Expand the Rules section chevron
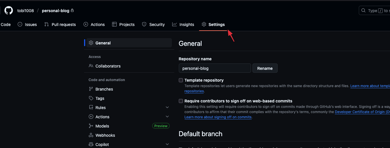The width and height of the screenshot is (390, 148). tap(167, 108)
